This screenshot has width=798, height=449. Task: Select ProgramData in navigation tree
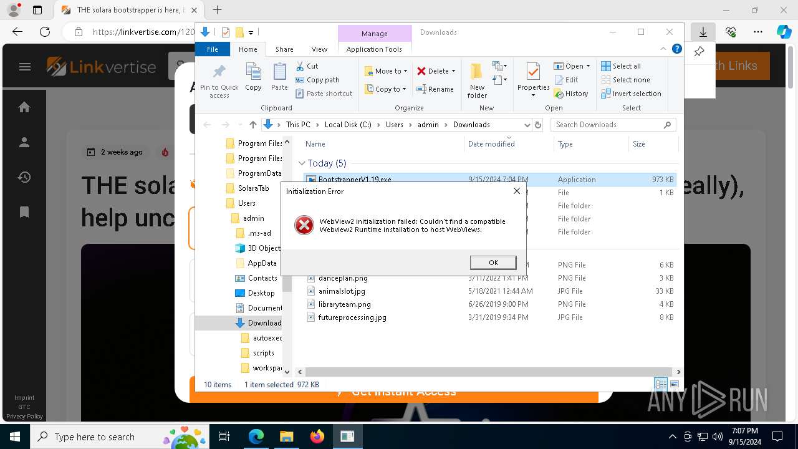click(x=253, y=173)
